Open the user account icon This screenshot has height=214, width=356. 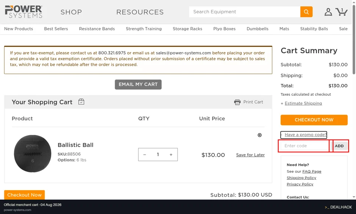328,12
